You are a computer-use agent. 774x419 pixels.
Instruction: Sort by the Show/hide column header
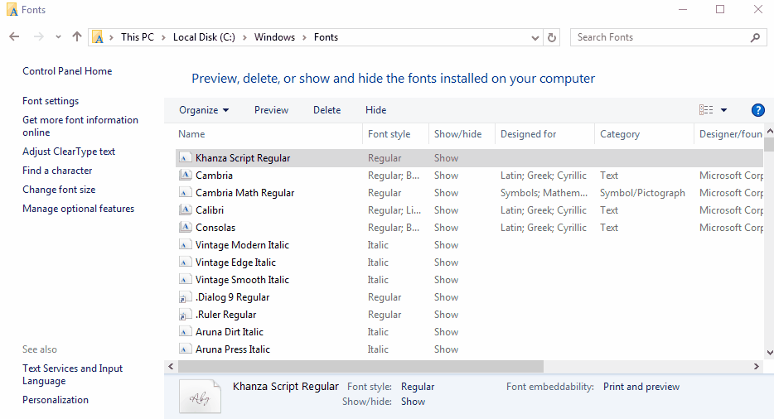(x=462, y=134)
